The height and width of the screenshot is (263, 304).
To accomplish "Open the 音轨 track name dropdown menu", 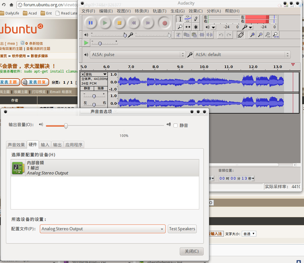I will [x=96, y=74].
